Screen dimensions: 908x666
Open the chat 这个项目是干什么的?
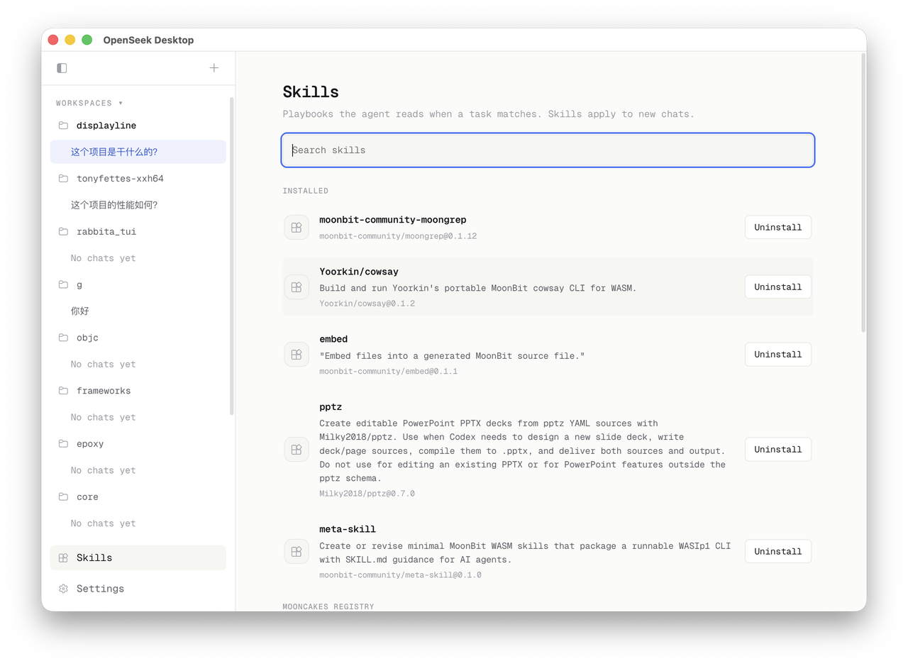point(138,152)
